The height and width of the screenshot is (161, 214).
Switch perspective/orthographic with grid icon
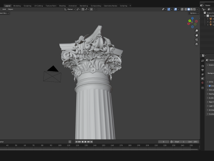click(x=197, y=44)
